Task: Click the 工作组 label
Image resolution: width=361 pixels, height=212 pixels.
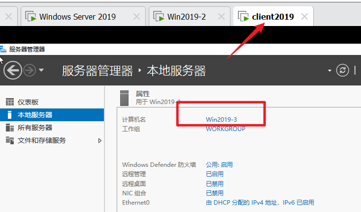Action: click(x=131, y=129)
